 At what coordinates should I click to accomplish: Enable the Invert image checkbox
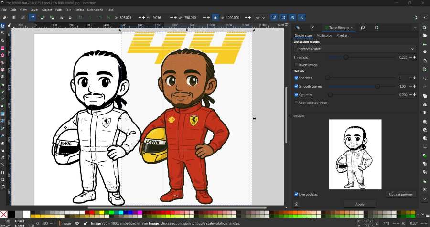tap(296, 65)
